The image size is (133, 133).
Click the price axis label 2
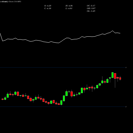[x=126, y=107]
